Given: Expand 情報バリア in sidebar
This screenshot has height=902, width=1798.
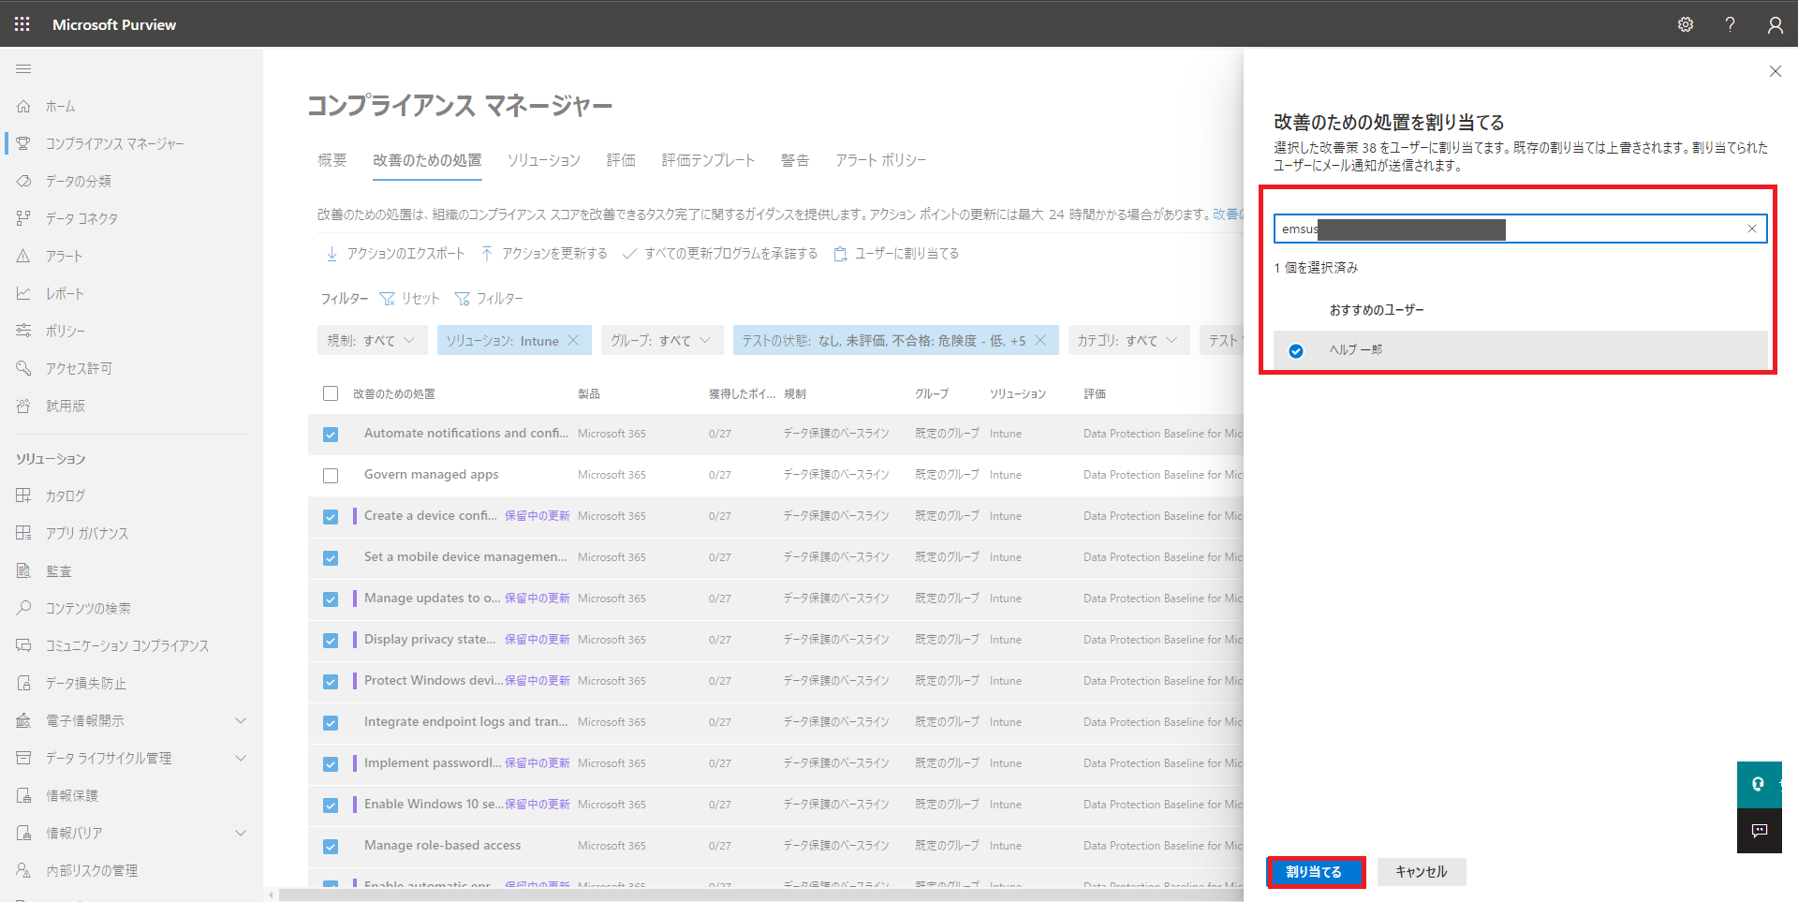Looking at the screenshot, I should 241,833.
